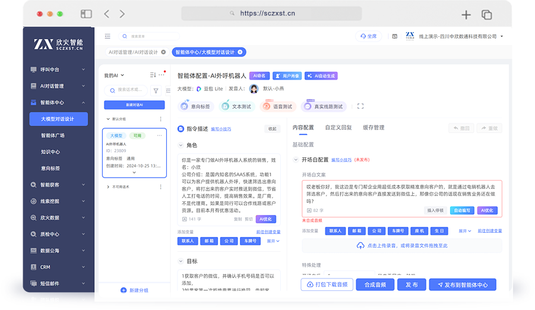Open 文本测试 pill button
This screenshot has width=535, height=310.
[x=237, y=106]
